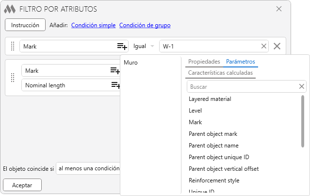
Task: Click add-attribute icon in group Mark field
Action: click(x=115, y=71)
